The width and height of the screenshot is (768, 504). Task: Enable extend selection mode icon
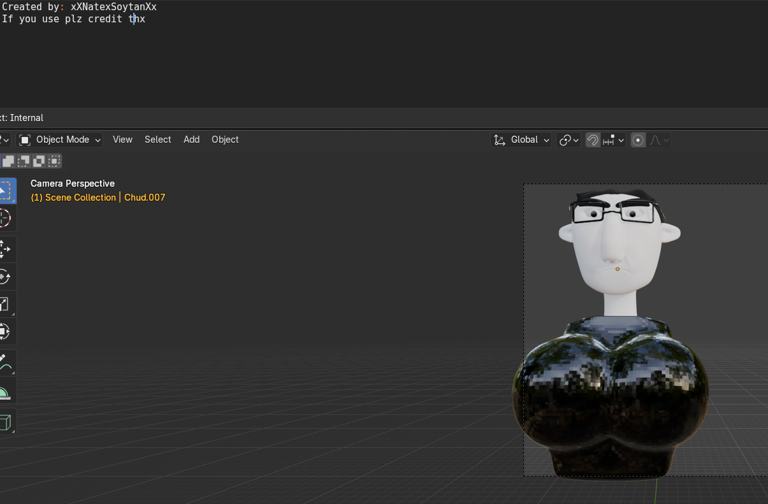point(9,161)
